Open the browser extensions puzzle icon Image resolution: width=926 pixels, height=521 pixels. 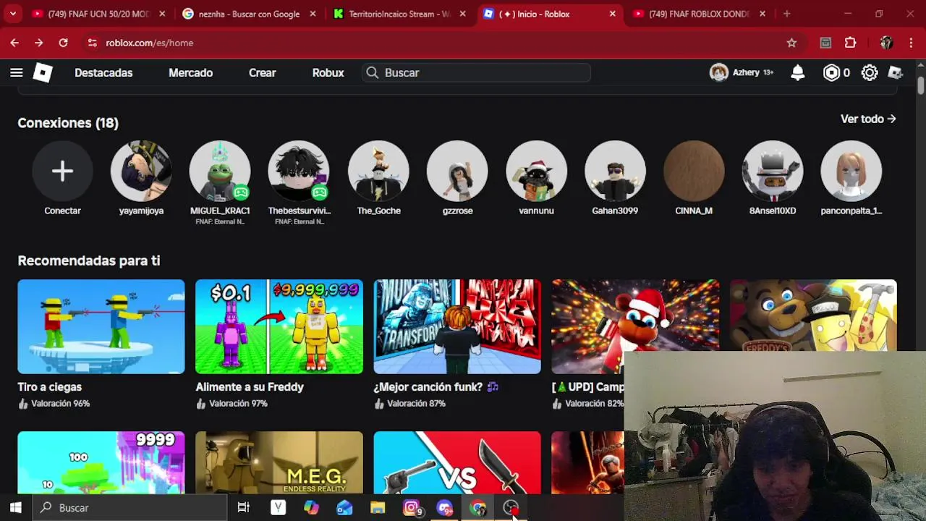pos(851,43)
